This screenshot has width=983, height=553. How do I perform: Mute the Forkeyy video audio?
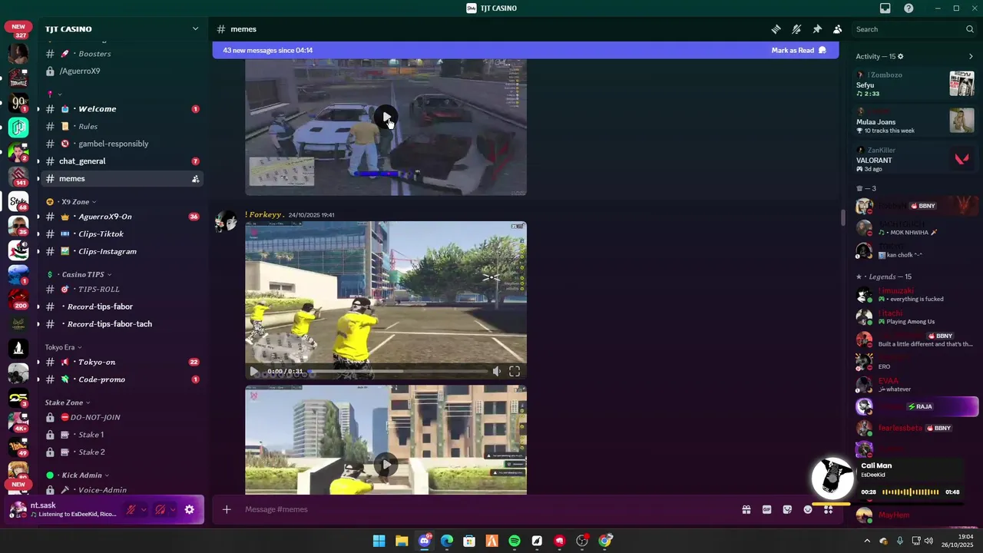click(x=497, y=371)
